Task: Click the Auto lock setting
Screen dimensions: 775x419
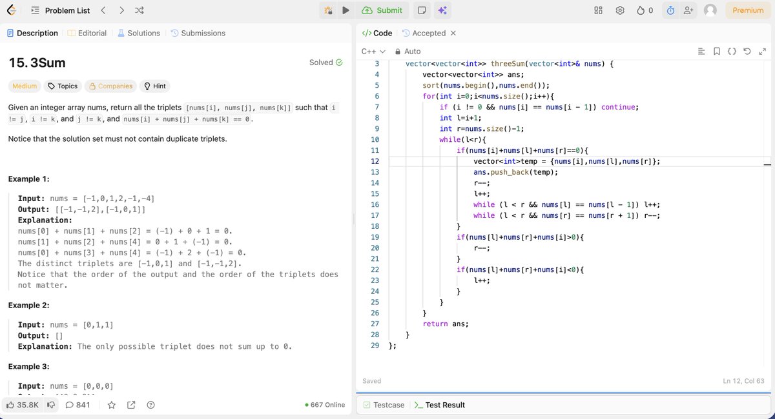Action: 408,51
